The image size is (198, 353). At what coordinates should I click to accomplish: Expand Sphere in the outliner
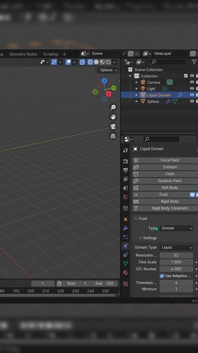coord(136,101)
